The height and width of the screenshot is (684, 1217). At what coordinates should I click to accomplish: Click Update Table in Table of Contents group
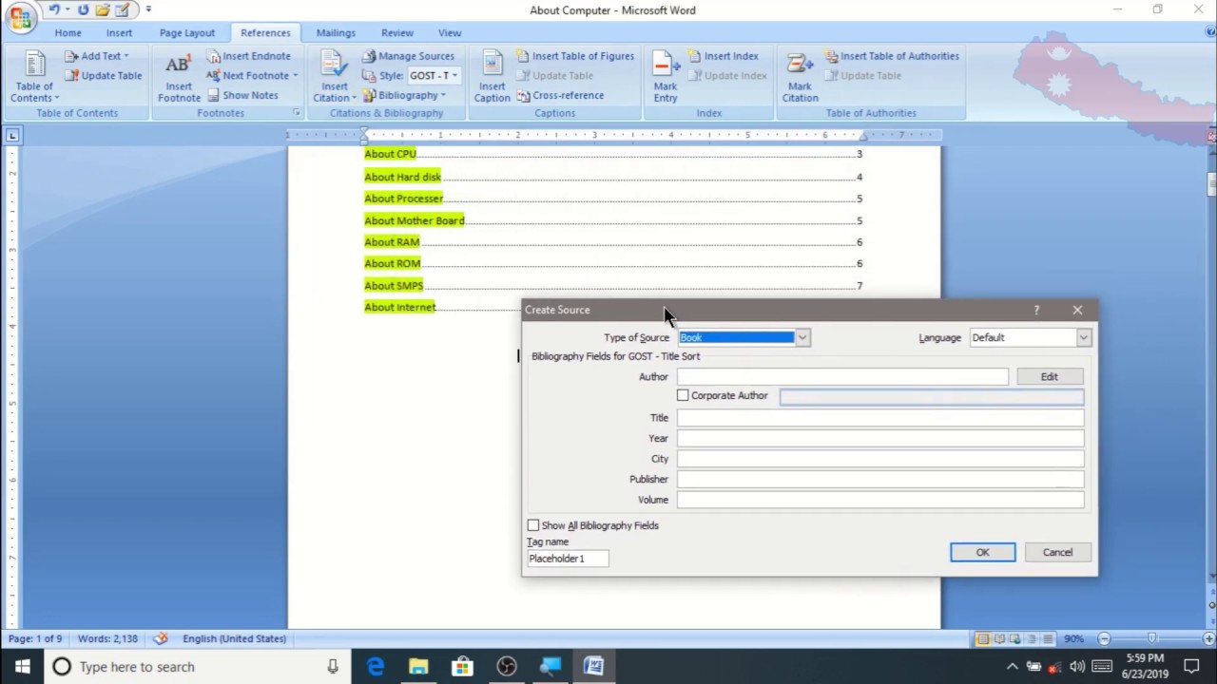pos(103,76)
